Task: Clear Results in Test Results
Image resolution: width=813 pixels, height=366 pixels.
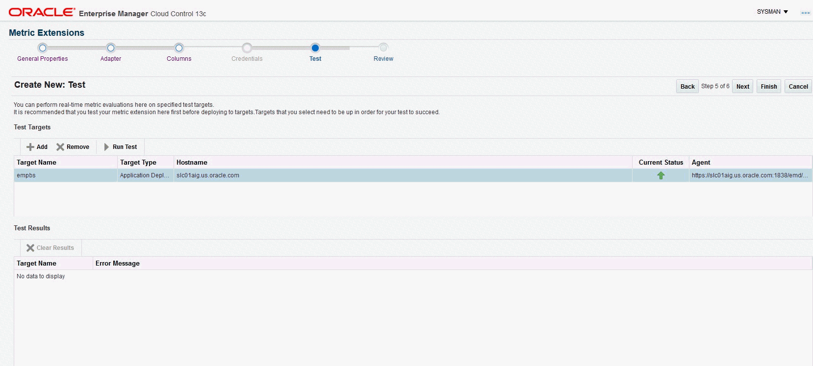Action: (50, 248)
